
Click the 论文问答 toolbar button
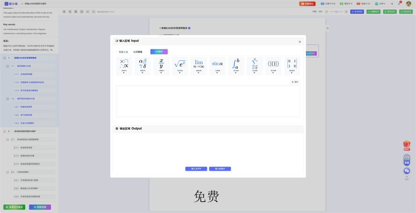click(357, 12)
